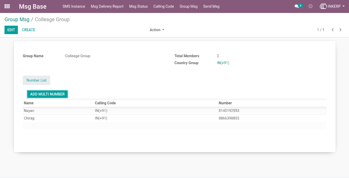Open the Send Msg menu

(211, 6)
